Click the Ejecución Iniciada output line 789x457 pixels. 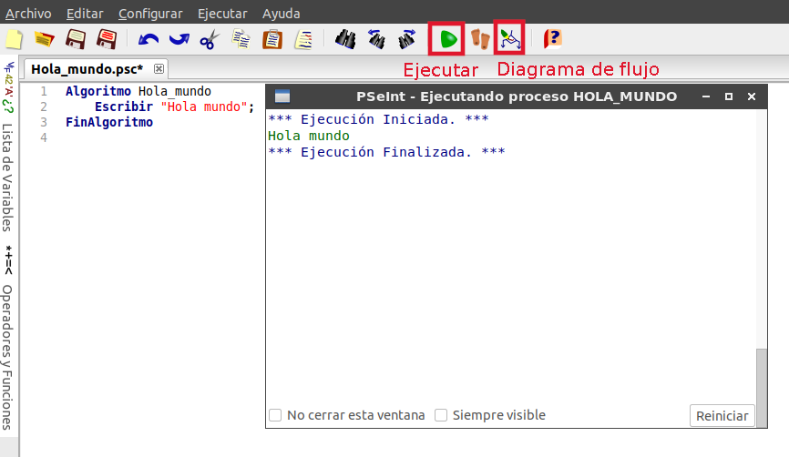(x=378, y=119)
